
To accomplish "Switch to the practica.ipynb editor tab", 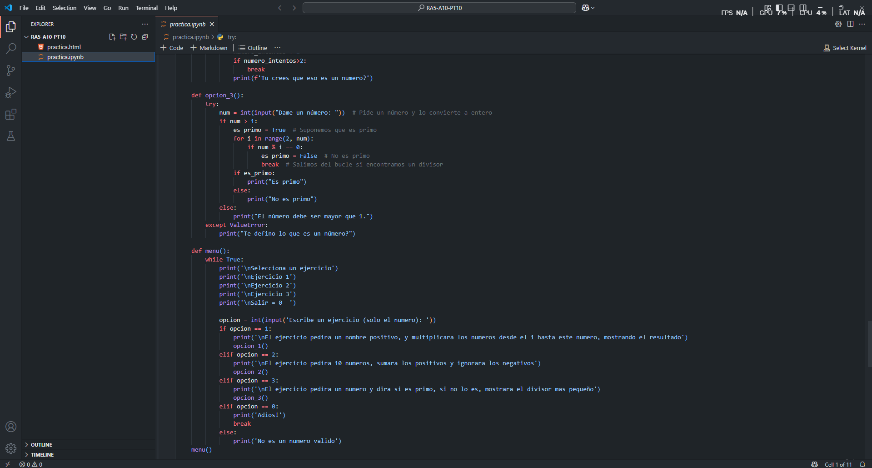I will pos(188,24).
